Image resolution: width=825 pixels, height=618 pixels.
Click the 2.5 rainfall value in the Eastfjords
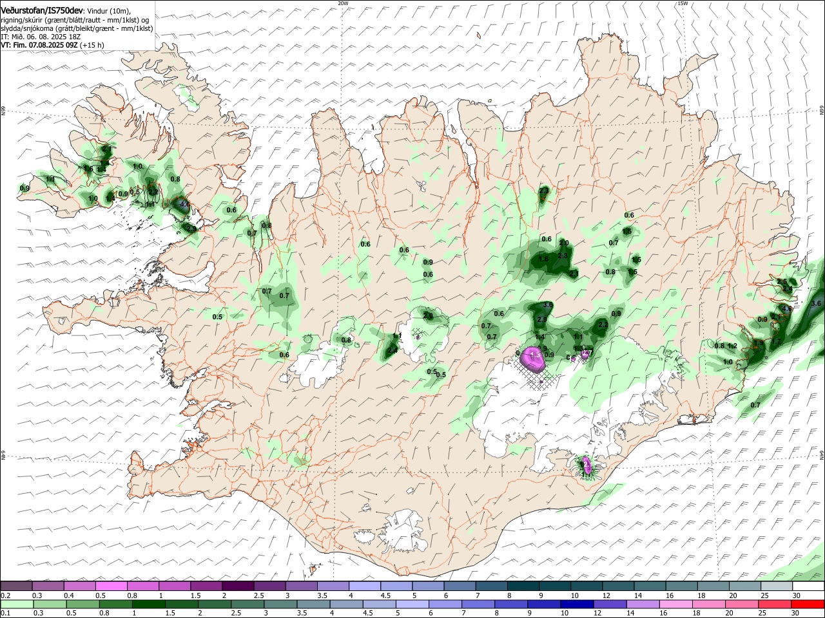coord(782,282)
